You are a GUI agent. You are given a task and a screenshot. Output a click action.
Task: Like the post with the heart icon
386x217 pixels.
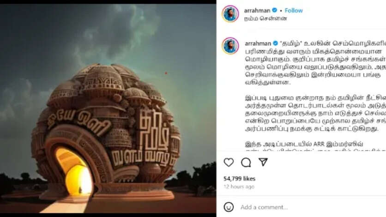(229, 163)
